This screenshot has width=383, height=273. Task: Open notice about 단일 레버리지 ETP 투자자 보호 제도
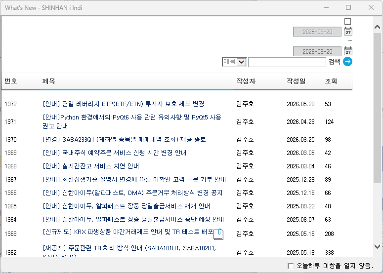(124, 104)
